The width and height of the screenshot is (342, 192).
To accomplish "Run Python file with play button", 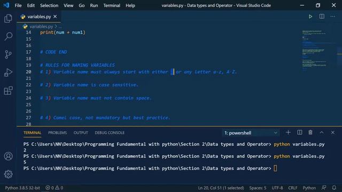I will [x=310, y=17].
